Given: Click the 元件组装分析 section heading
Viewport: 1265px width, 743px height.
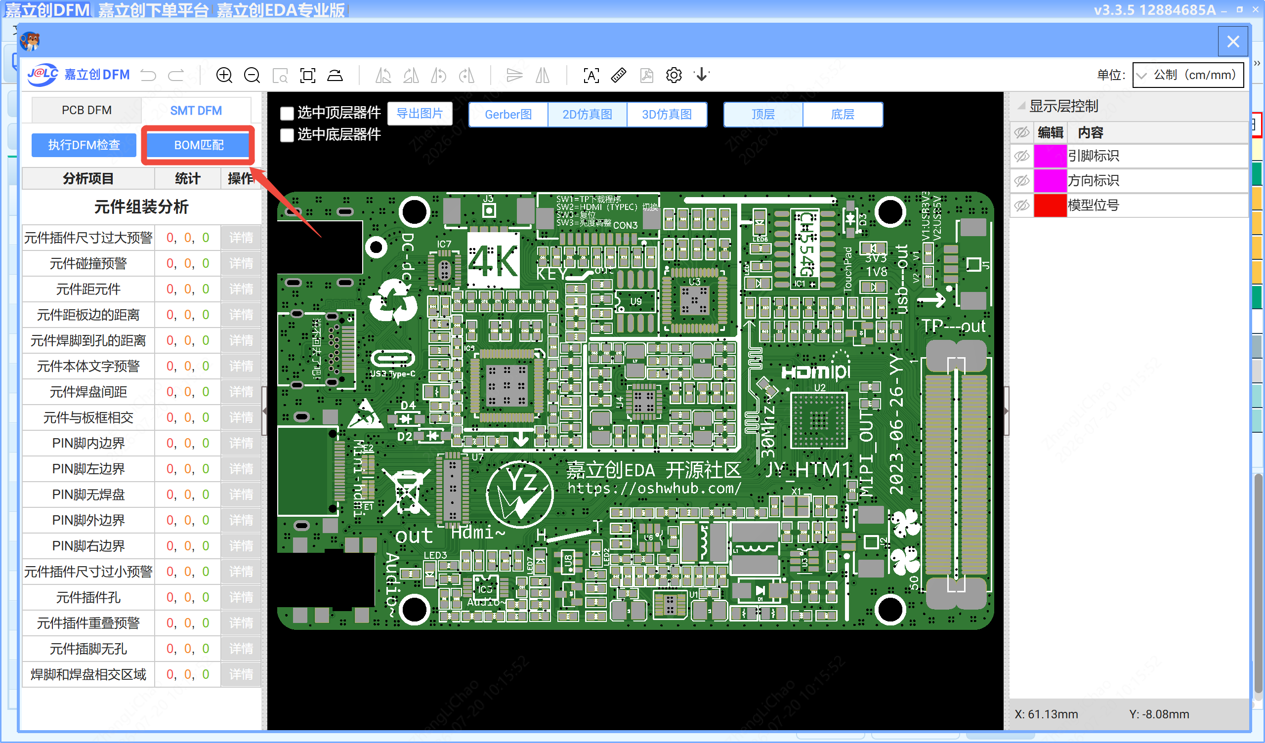Looking at the screenshot, I should (141, 207).
